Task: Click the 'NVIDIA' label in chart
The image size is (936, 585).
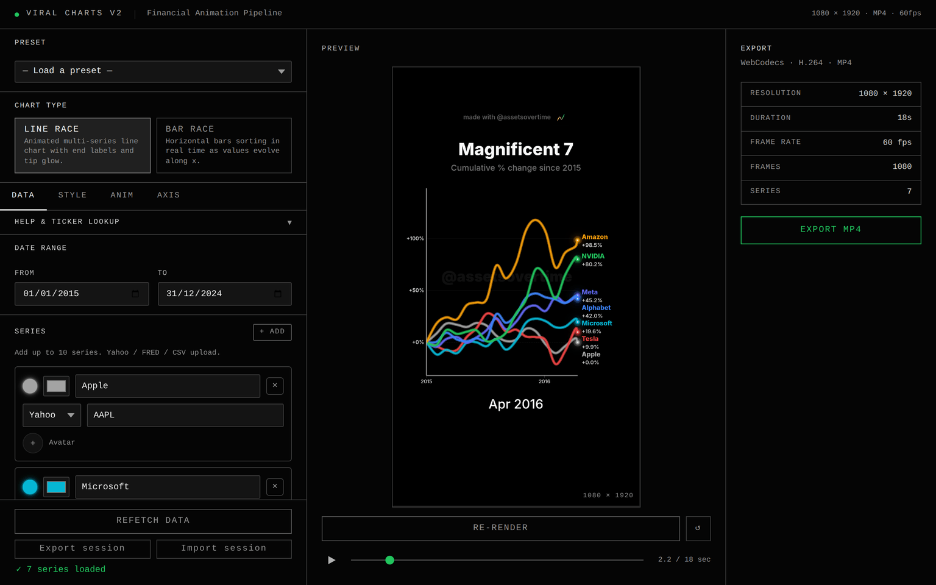Action: (x=593, y=257)
